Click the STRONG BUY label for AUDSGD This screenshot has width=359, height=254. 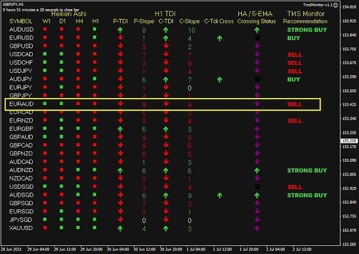[x=307, y=196]
